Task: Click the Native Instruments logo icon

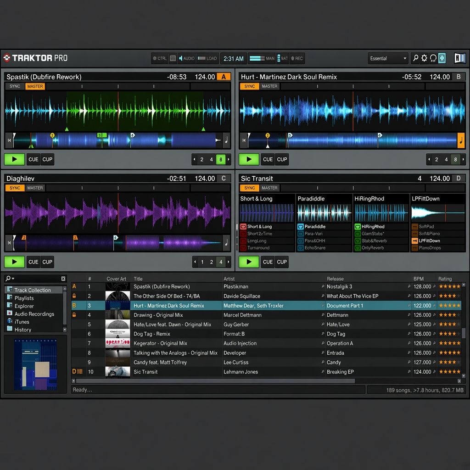Action: (460, 58)
